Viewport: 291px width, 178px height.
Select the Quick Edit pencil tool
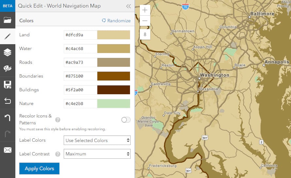[x=8, y=36]
